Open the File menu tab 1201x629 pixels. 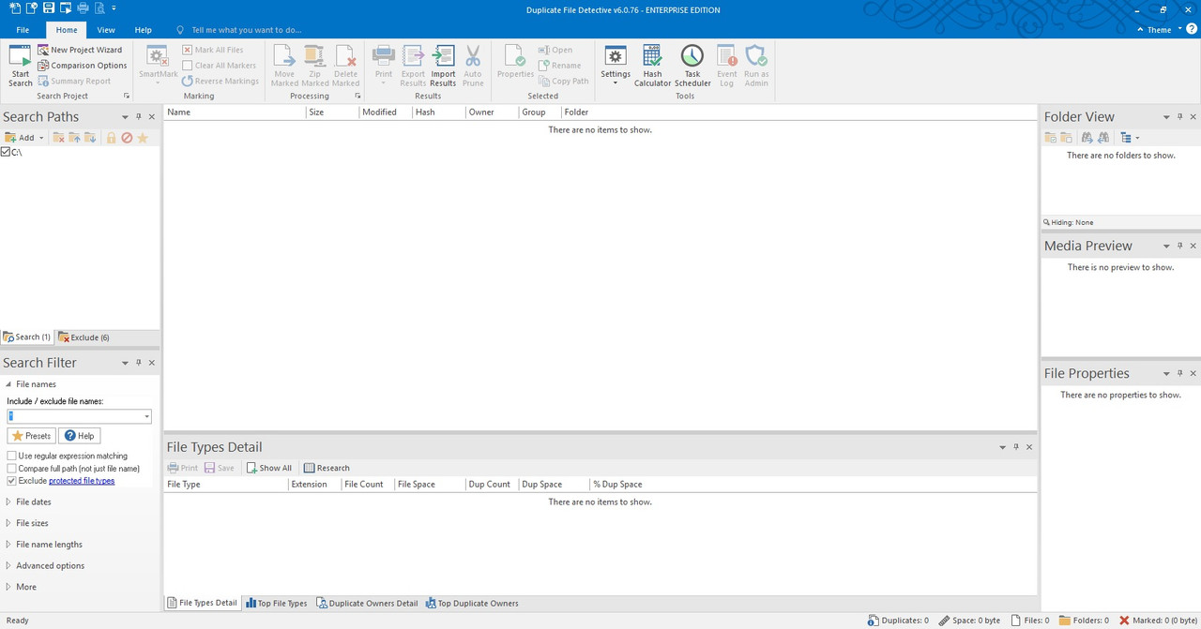pyautogui.click(x=23, y=30)
